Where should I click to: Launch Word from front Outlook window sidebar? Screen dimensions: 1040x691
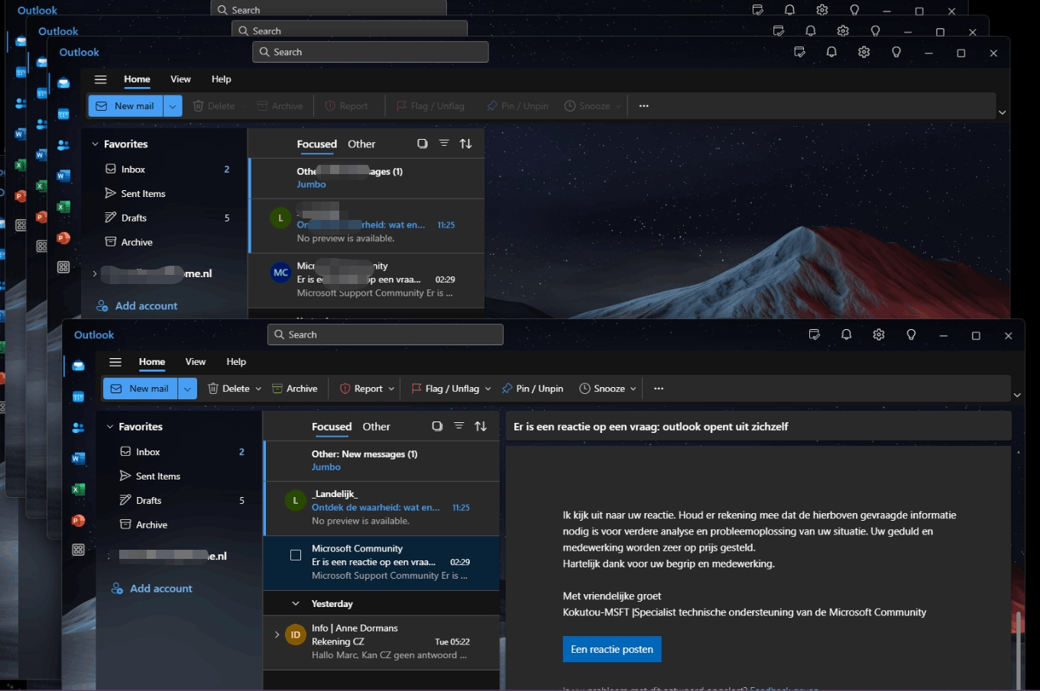coord(78,458)
